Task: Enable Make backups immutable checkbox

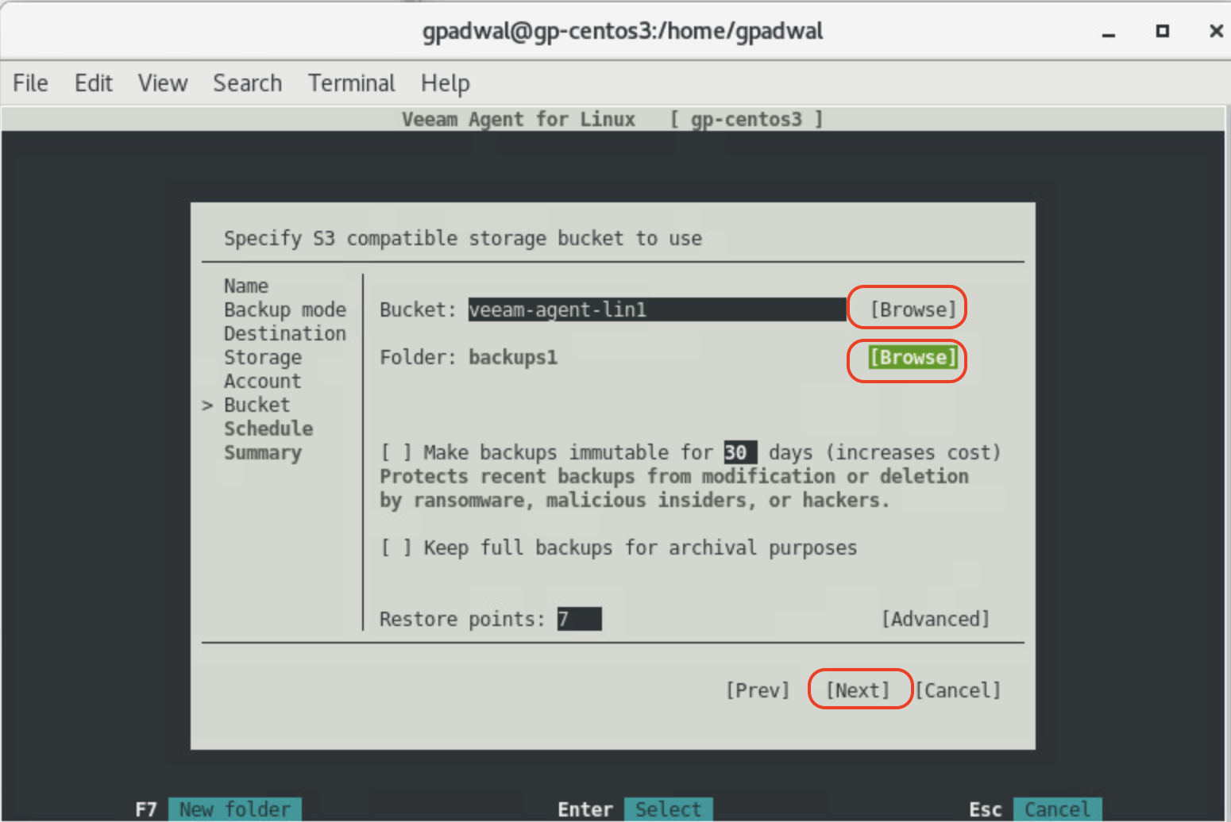Action: pyautogui.click(x=396, y=452)
